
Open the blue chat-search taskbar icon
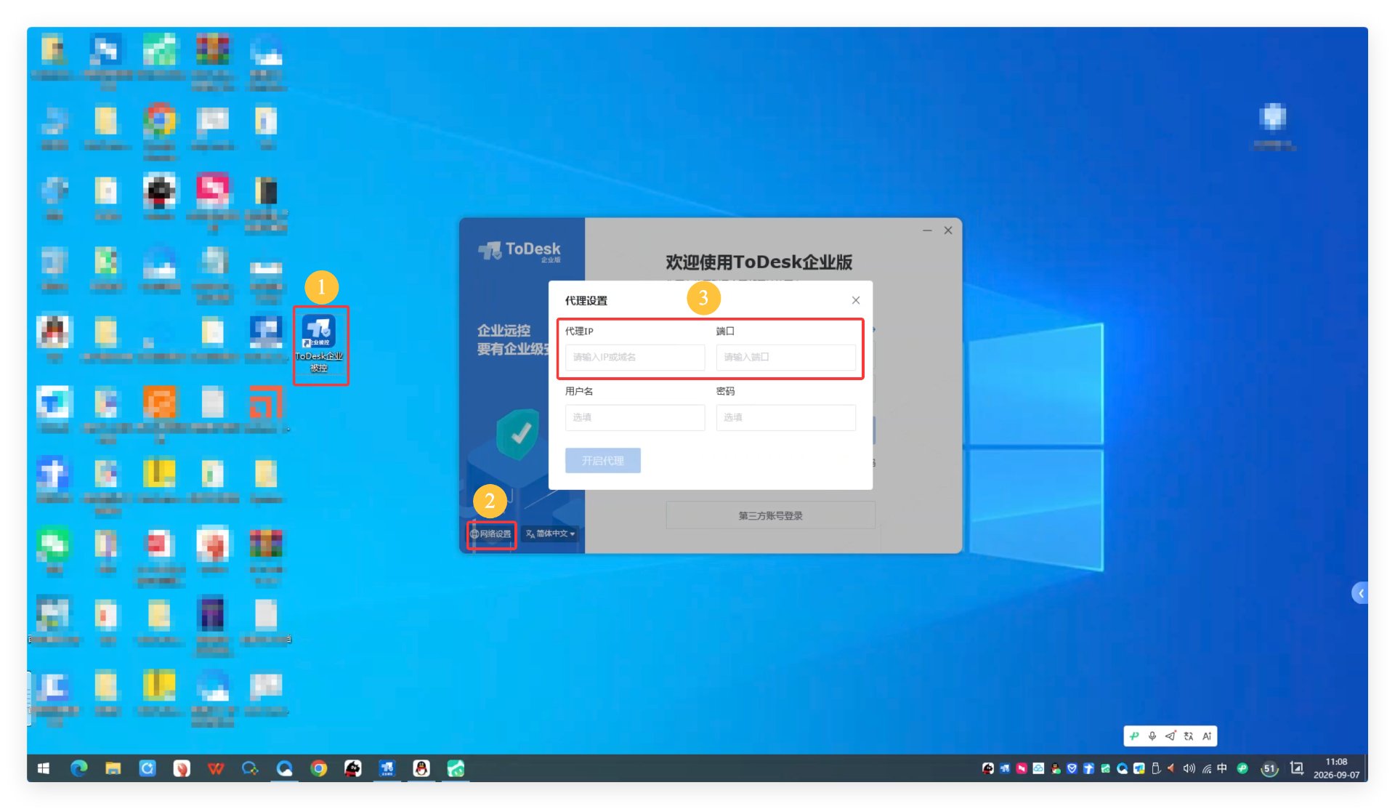coord(250,768)
